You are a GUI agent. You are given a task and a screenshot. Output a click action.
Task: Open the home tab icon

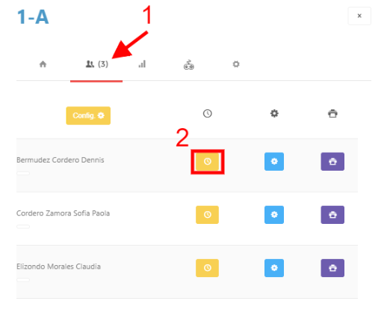43,64
